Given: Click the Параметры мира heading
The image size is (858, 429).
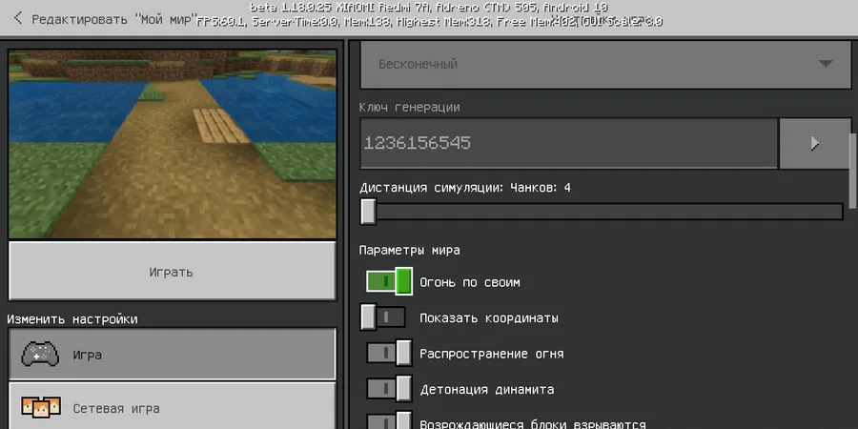Looking at the screenshot, I should (x=409, y=251).
